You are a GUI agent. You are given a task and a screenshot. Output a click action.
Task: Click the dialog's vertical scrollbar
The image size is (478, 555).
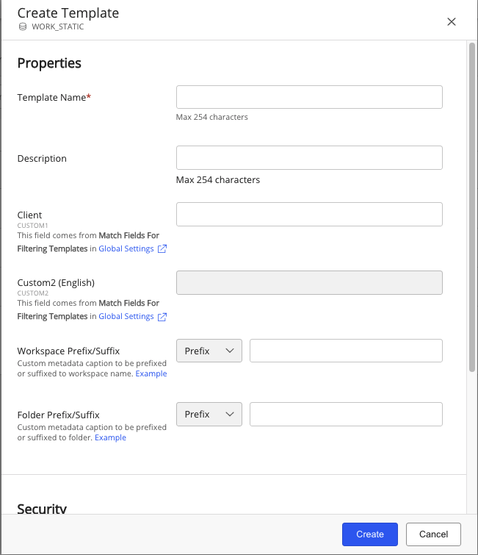click(x=471, y=206)
